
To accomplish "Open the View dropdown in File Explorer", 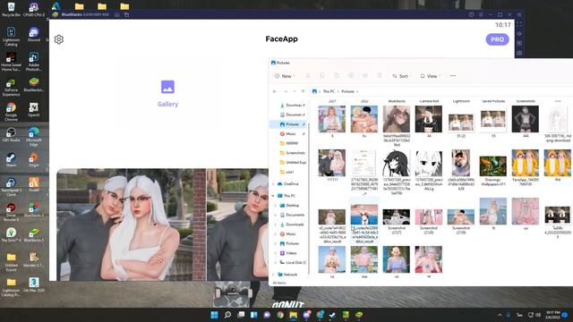I will tap(430, 76).
